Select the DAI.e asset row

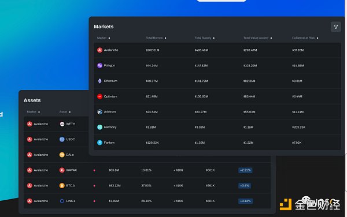pos(56,155)
